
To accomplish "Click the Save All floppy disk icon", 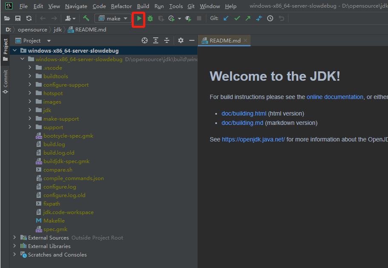I will 18,18.
